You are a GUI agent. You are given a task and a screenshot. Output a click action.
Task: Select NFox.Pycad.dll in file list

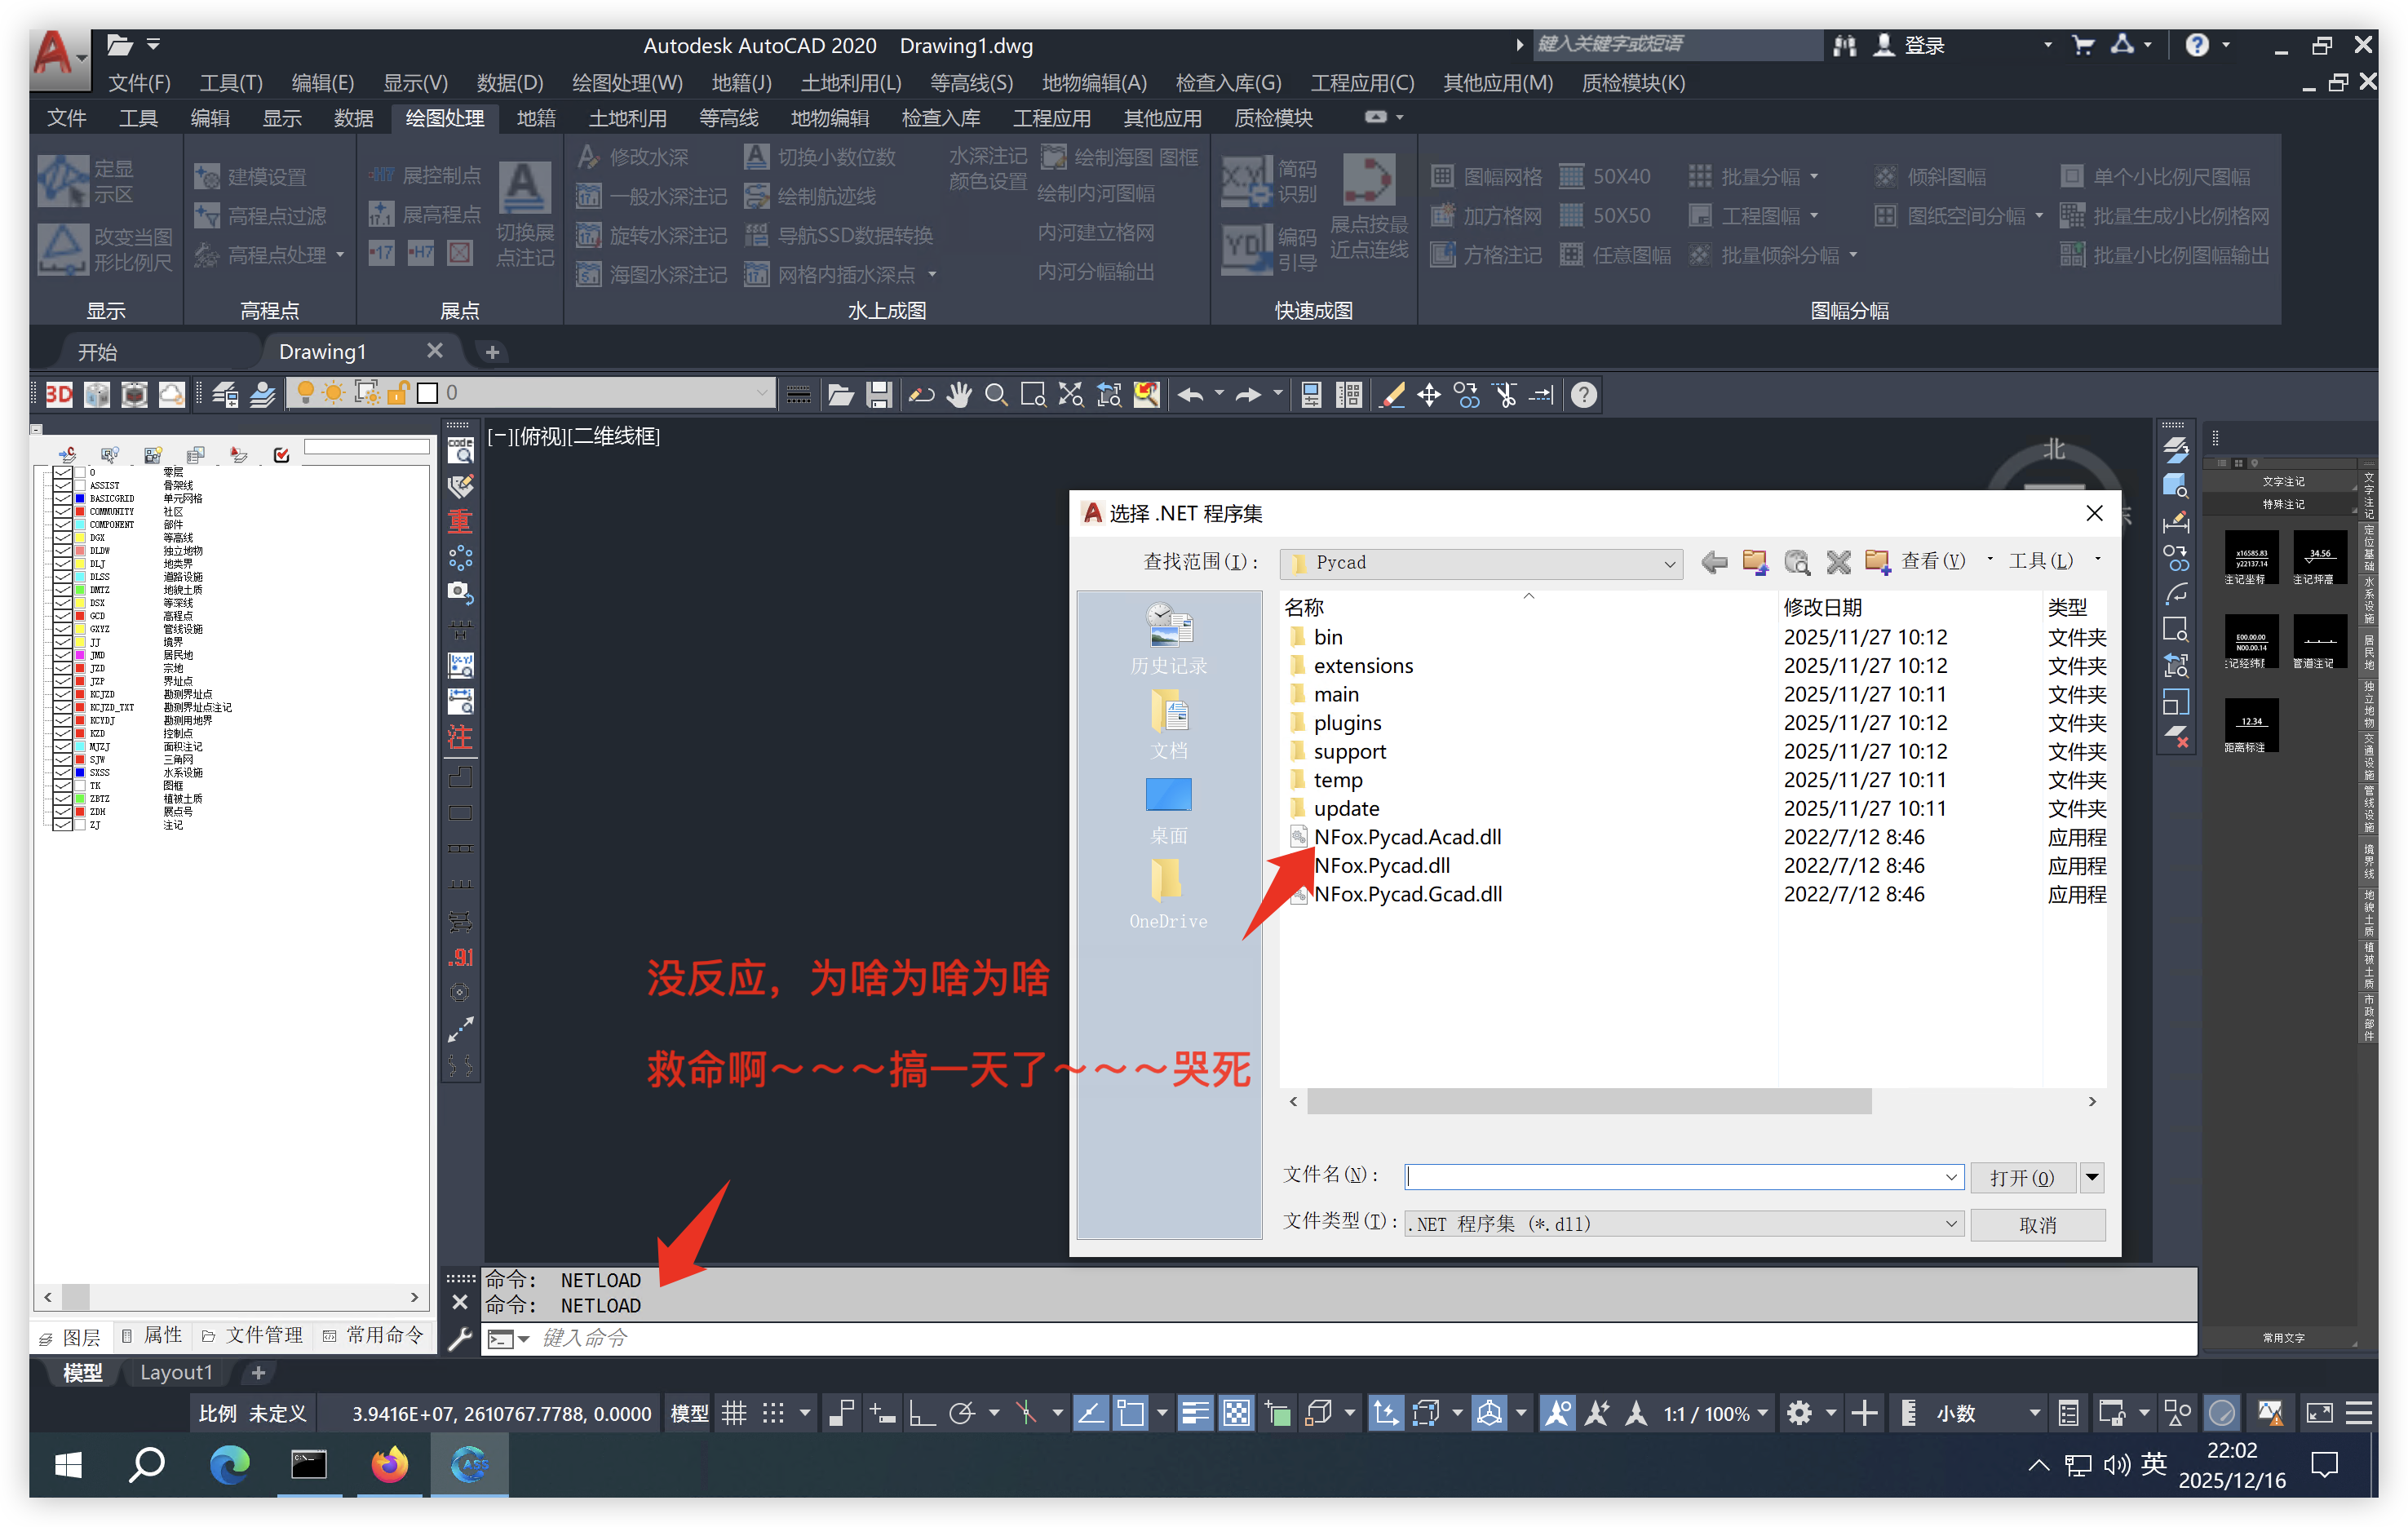tap(1381, 865)
